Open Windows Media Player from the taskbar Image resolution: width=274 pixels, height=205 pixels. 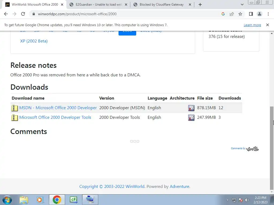pos(40,200)
